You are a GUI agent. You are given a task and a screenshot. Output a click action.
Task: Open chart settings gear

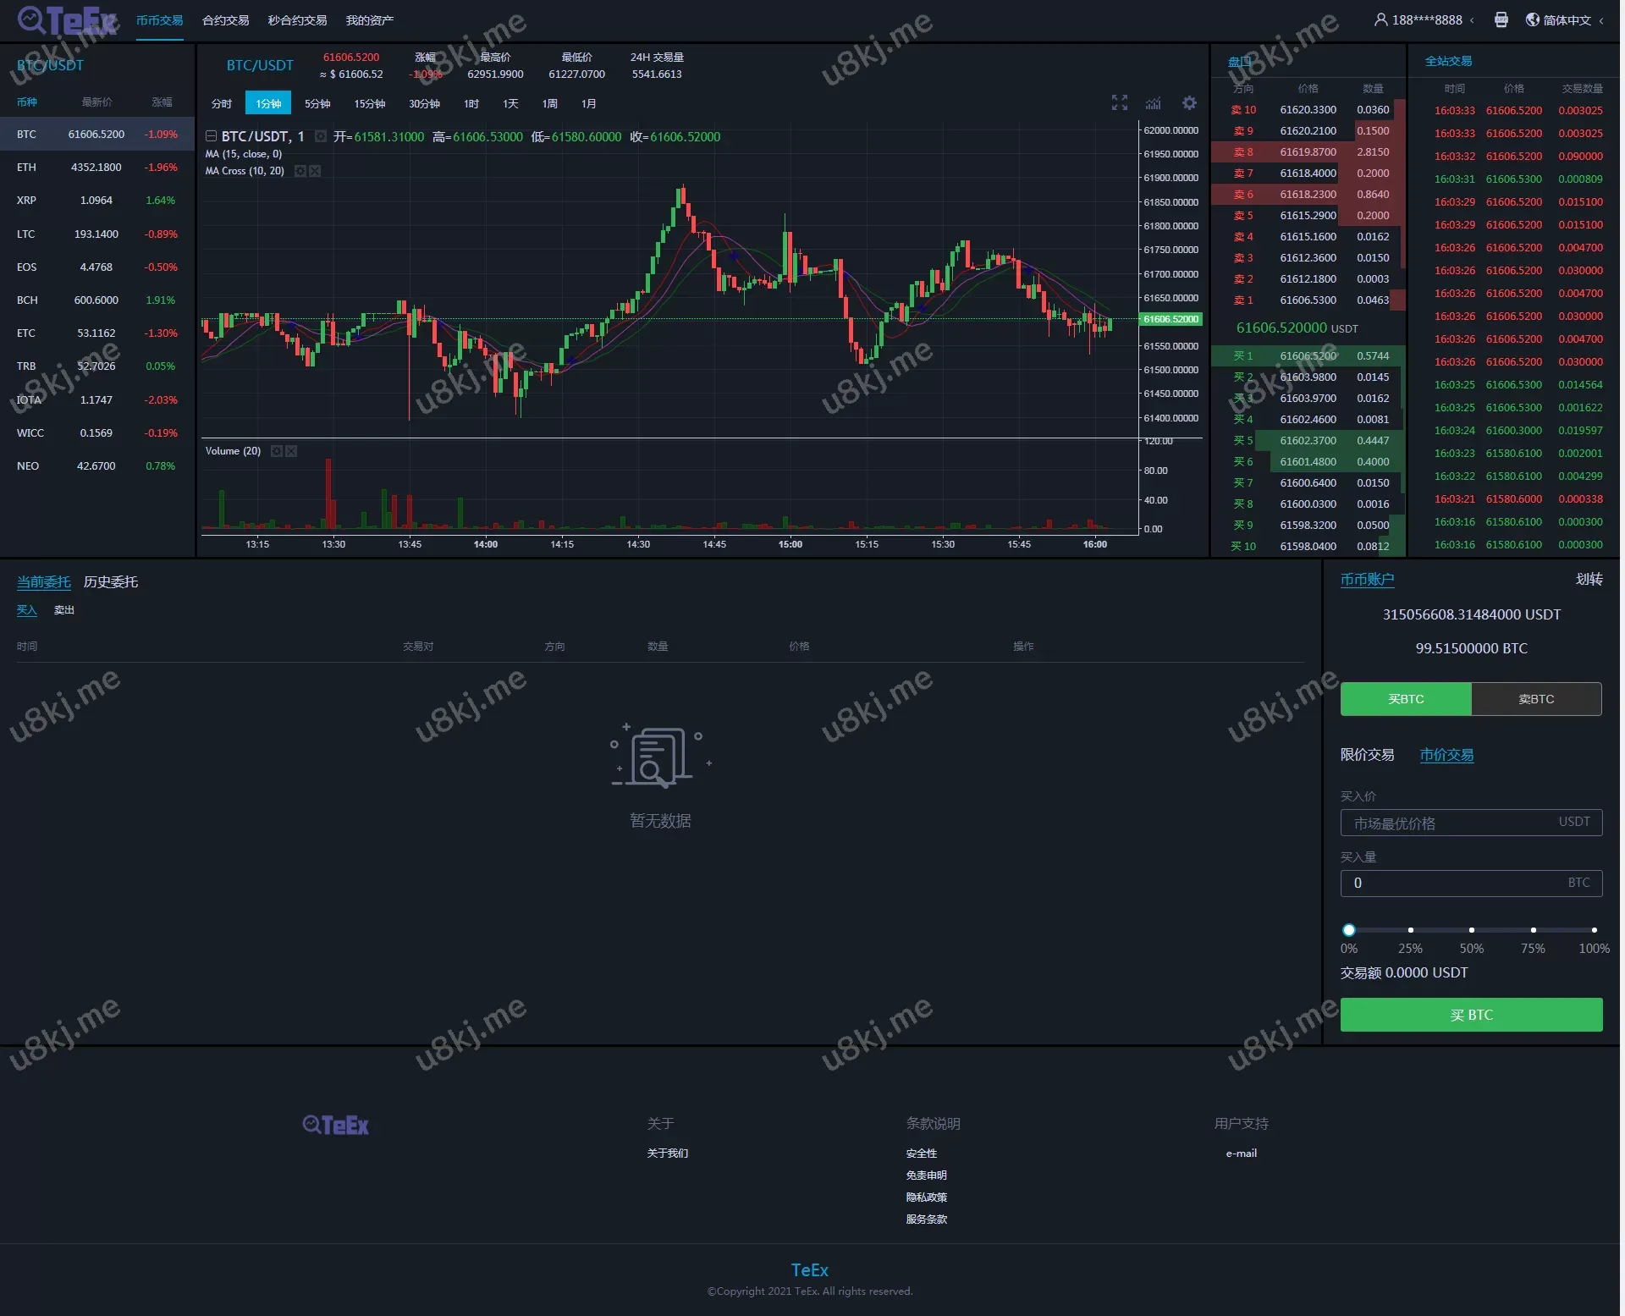tap(1191, 103)
